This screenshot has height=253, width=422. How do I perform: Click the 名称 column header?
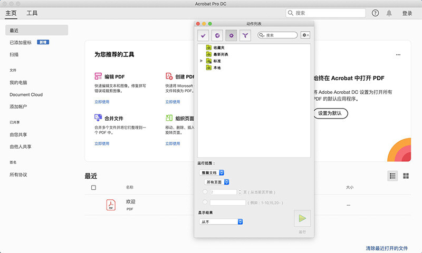coord(130,187)
